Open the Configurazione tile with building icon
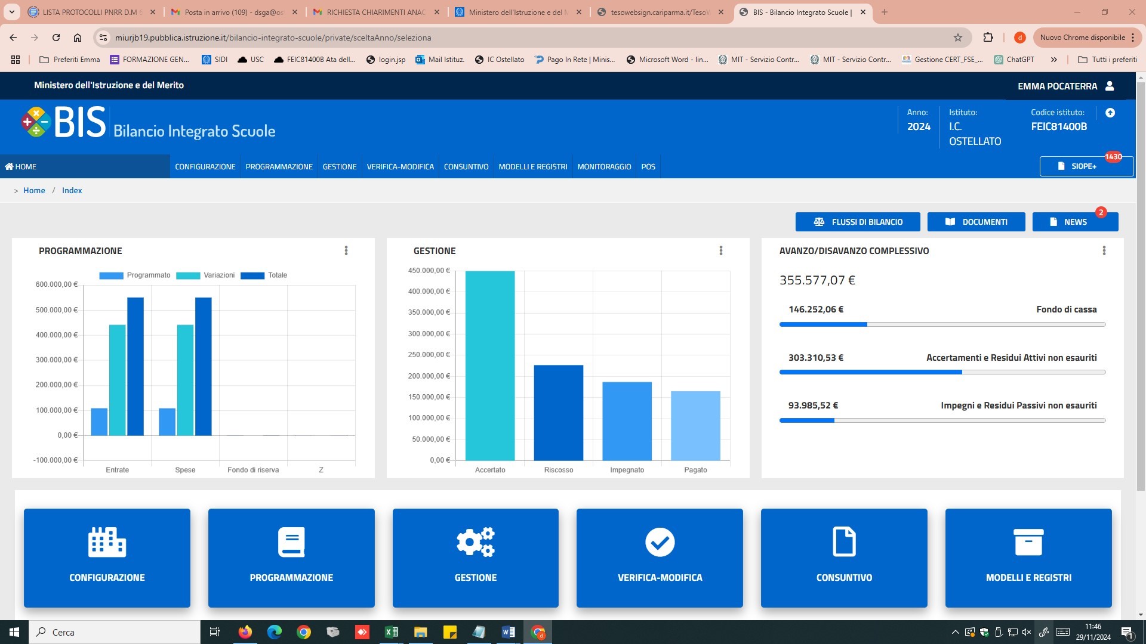Image resolution: width=1146 pixels, height=644 pixels. click(107, 558)
